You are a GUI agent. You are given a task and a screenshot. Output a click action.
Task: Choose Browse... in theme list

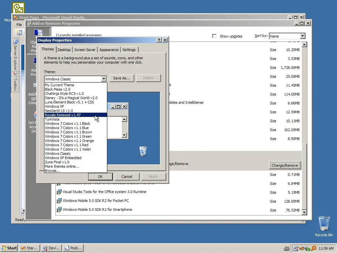click(75, 171)
